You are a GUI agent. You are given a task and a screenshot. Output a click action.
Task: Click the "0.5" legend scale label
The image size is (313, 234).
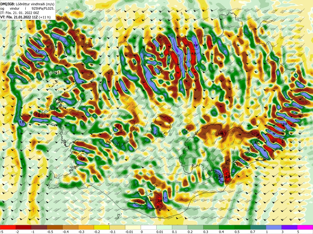click(237, 232)
